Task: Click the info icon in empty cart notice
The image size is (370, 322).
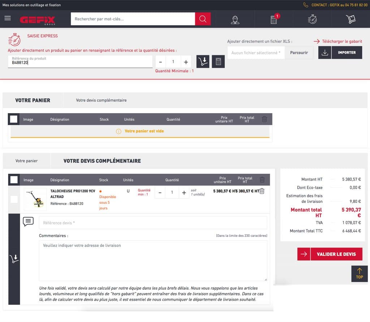Action: 119,131
